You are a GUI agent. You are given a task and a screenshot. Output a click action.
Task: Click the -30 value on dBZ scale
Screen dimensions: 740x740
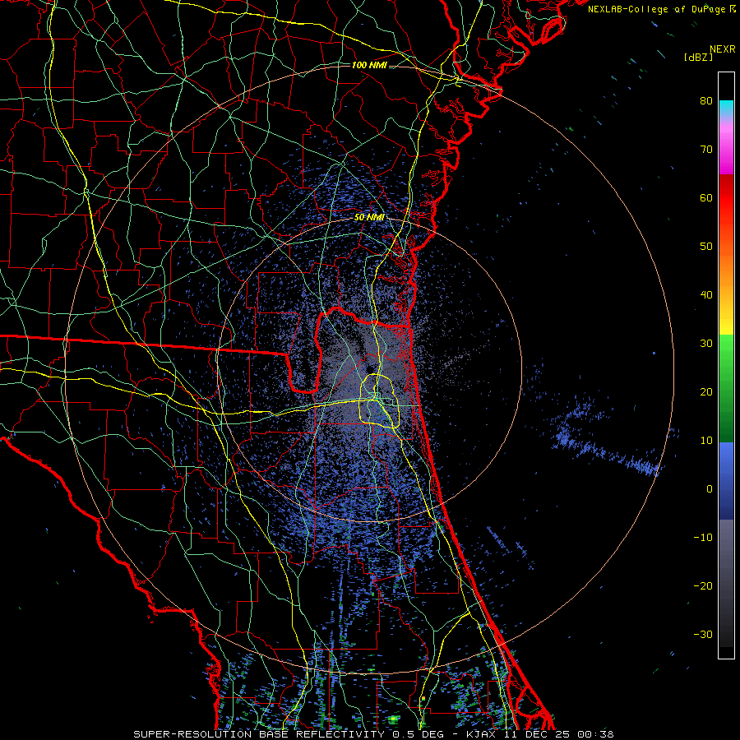tap(703, 634)
